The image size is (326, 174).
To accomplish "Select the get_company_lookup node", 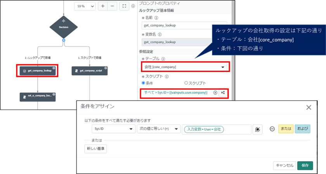I will [x=38, y=71].
